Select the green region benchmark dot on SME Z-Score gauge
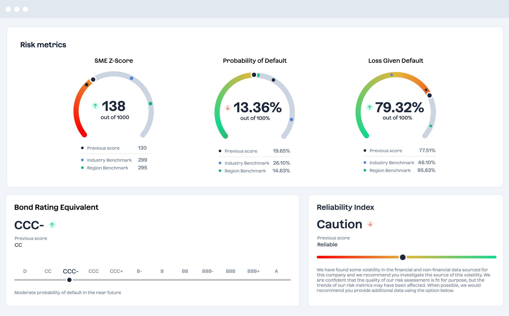509x316 pixels. 150,104
